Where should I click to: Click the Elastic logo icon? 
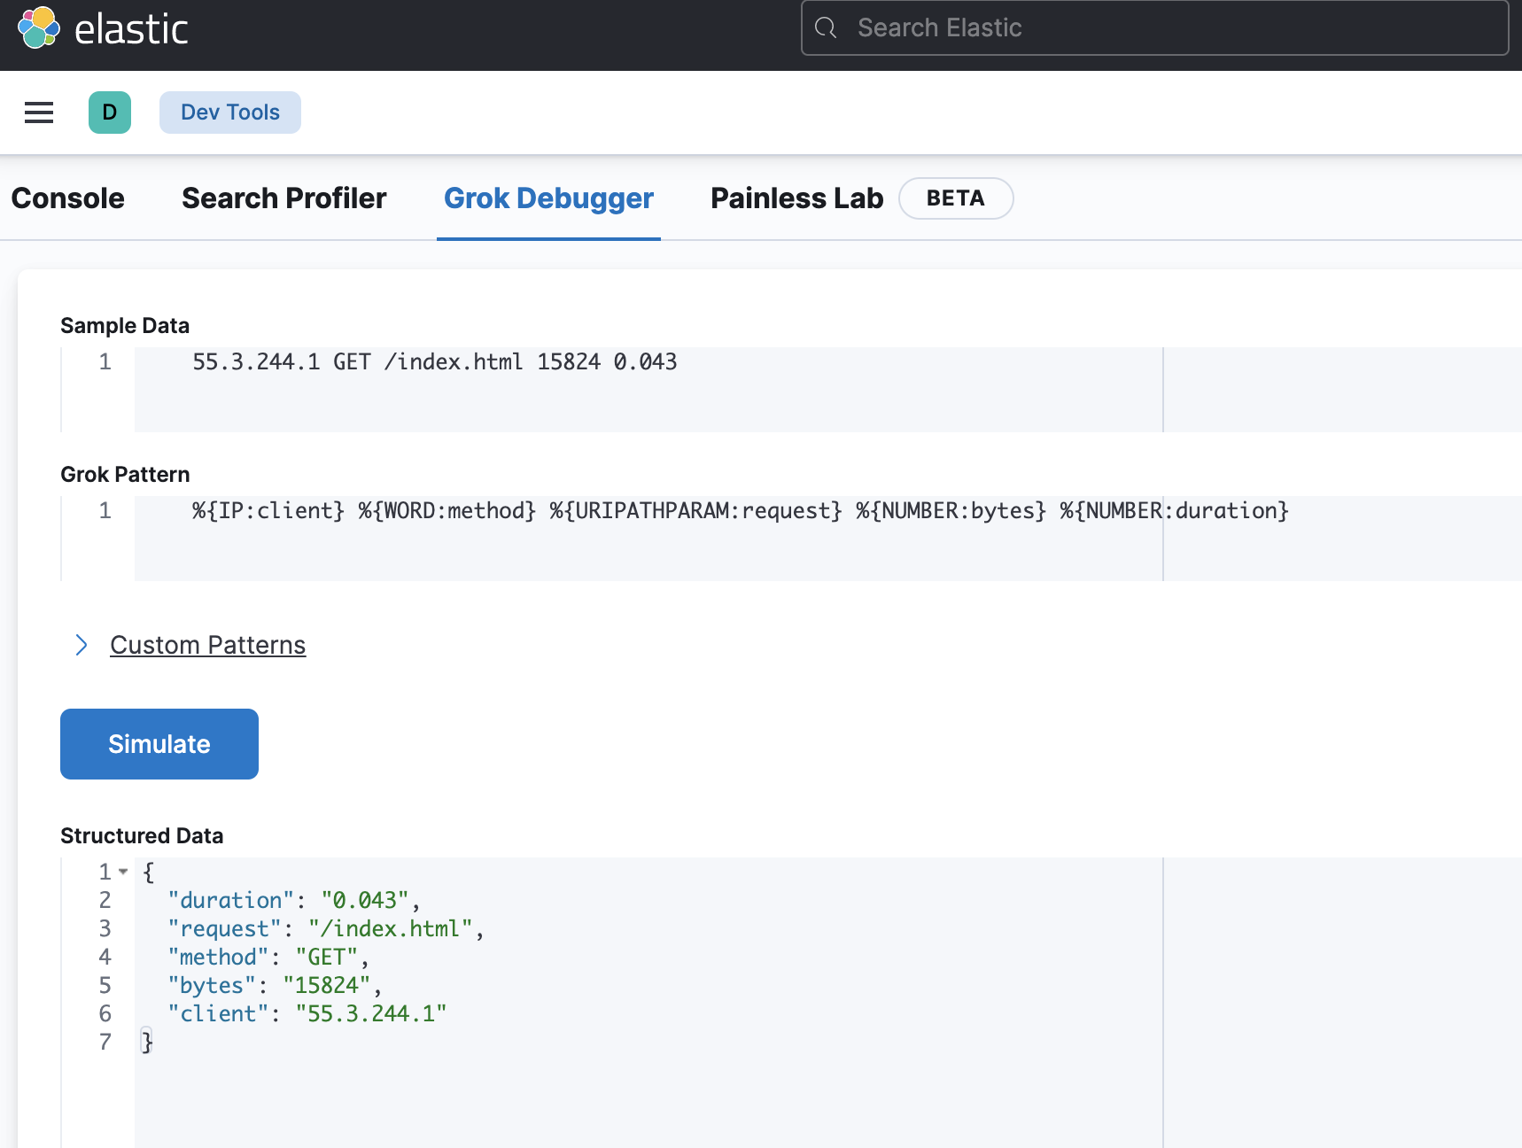39,27
